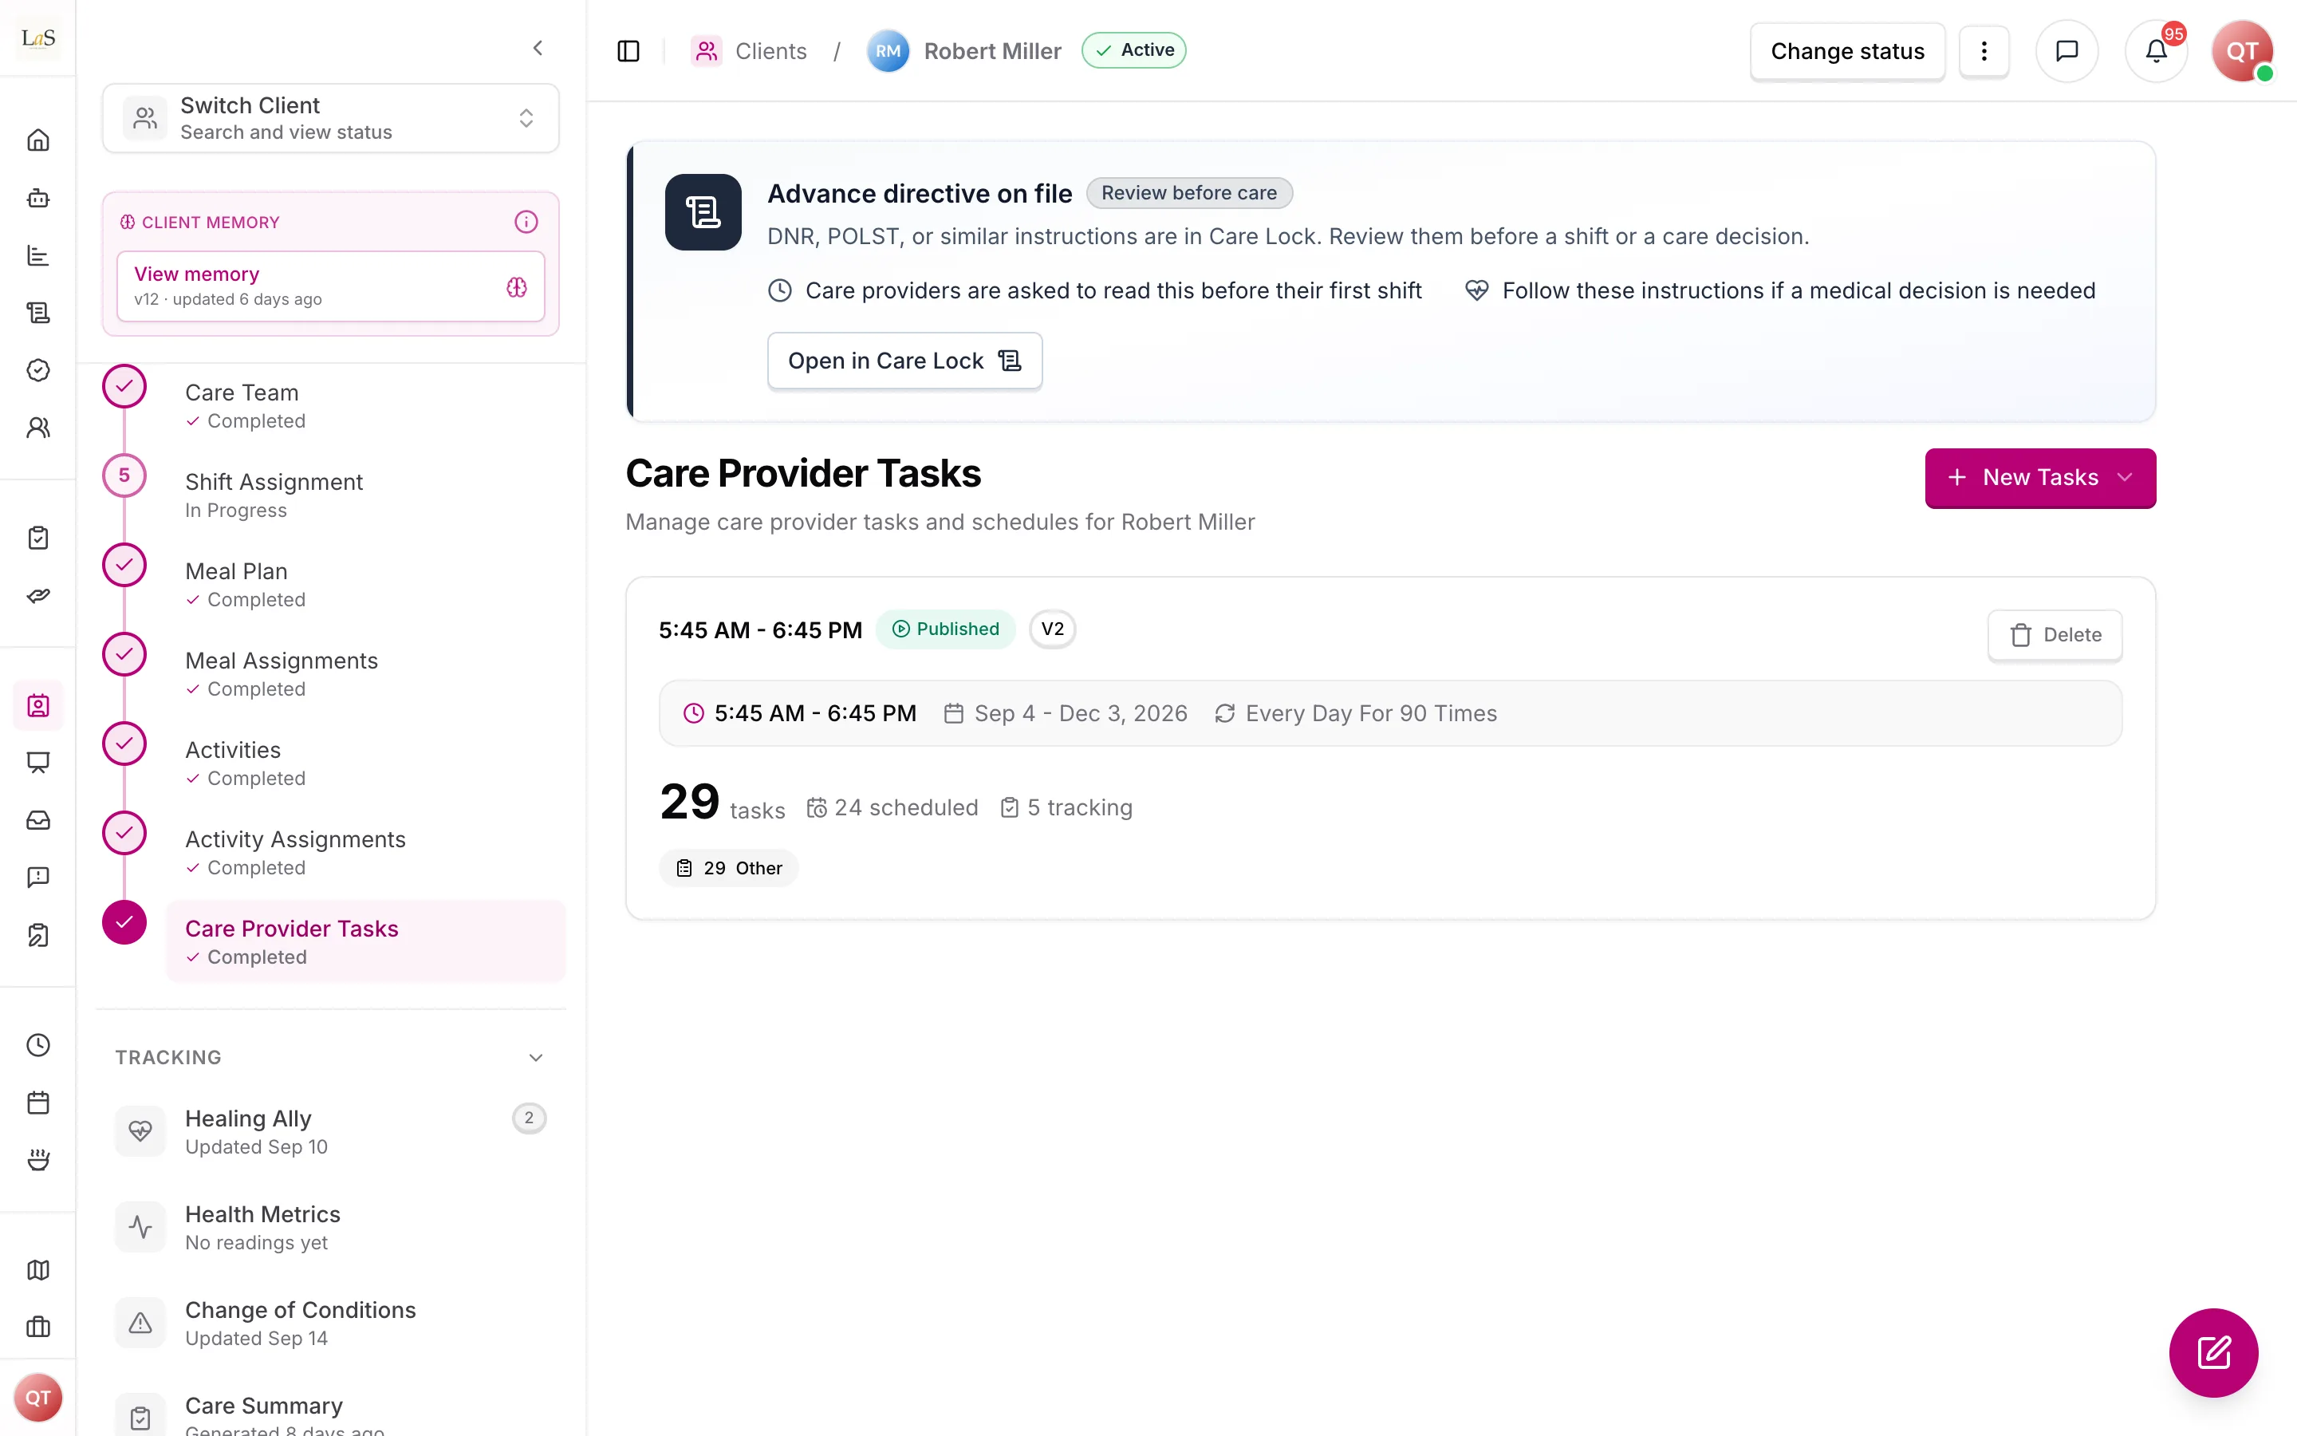Image resolution: width=2297 pixels, height=1436 pixels.
Task: Click the Active status badge
Action: [1134, 50]
